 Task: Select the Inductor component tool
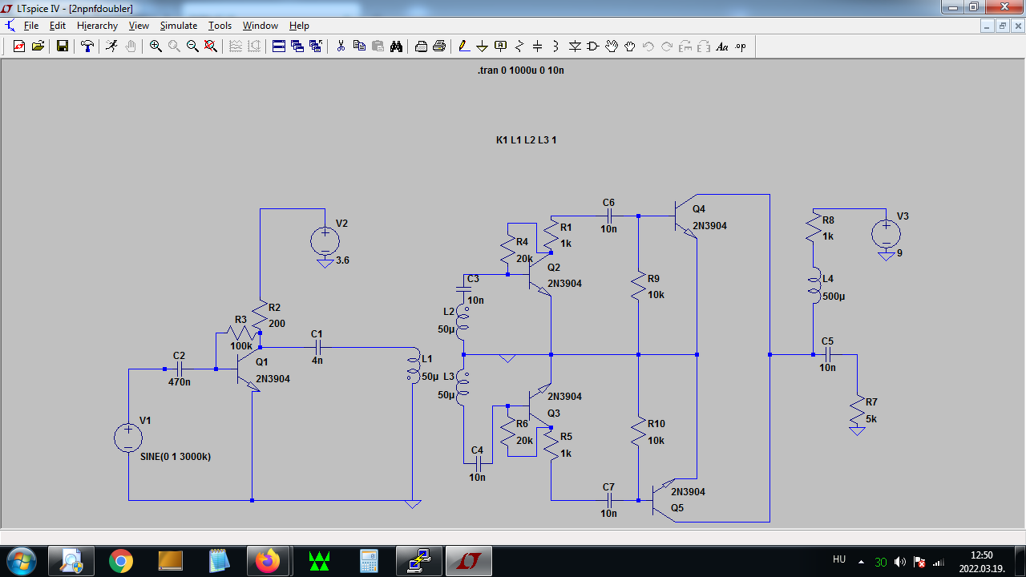point(556,46)
